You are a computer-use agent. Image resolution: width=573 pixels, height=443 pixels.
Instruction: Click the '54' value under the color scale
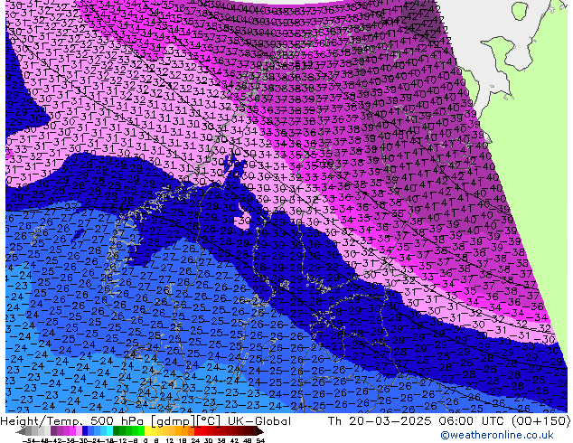260,441
